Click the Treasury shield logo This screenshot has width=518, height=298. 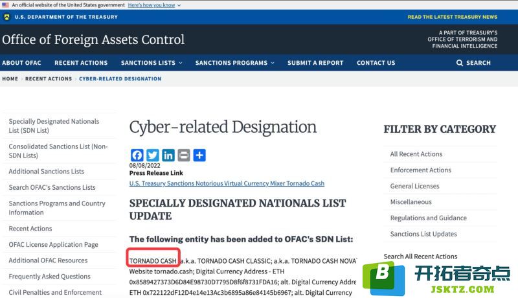tap(6, 17)
